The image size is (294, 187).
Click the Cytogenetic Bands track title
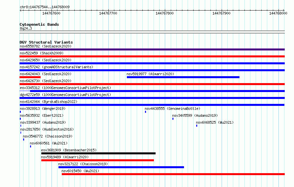tap(39, 24)
